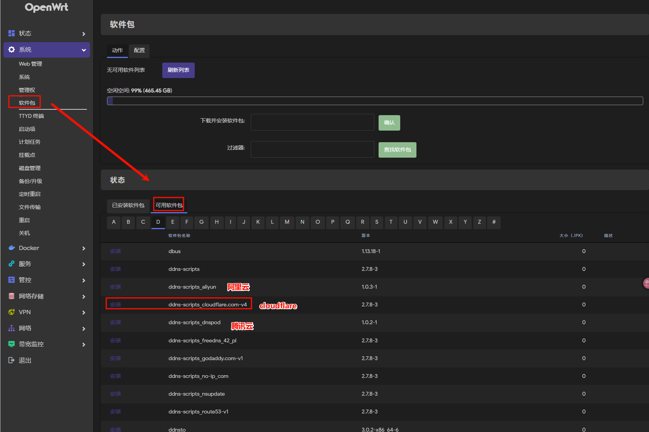The image size is (649, 432).
Task: Switch to the Configuration (配置) tab
Action: point(139,50)
